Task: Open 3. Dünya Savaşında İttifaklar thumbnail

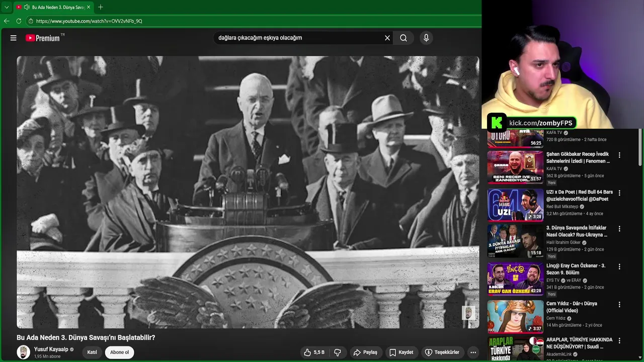Action: 515,241
